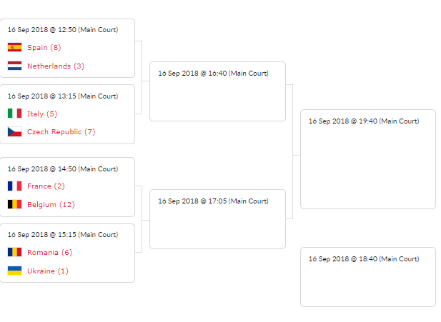Open the Netherlands (3) team link
Viewport: 441px width, 322px height.
click(x=56, y=66)
